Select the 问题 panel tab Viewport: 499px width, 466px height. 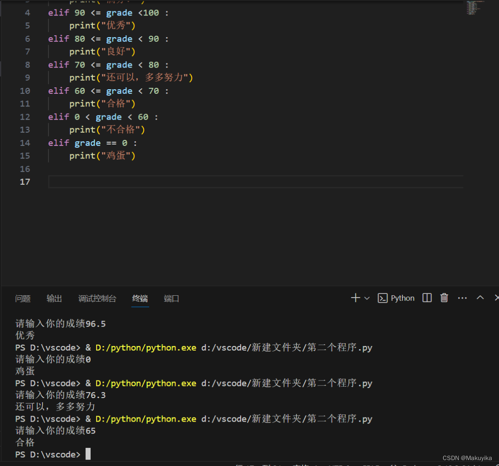23,298
